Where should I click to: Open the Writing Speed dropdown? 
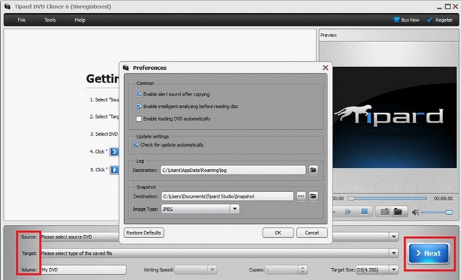click(212, 269)
